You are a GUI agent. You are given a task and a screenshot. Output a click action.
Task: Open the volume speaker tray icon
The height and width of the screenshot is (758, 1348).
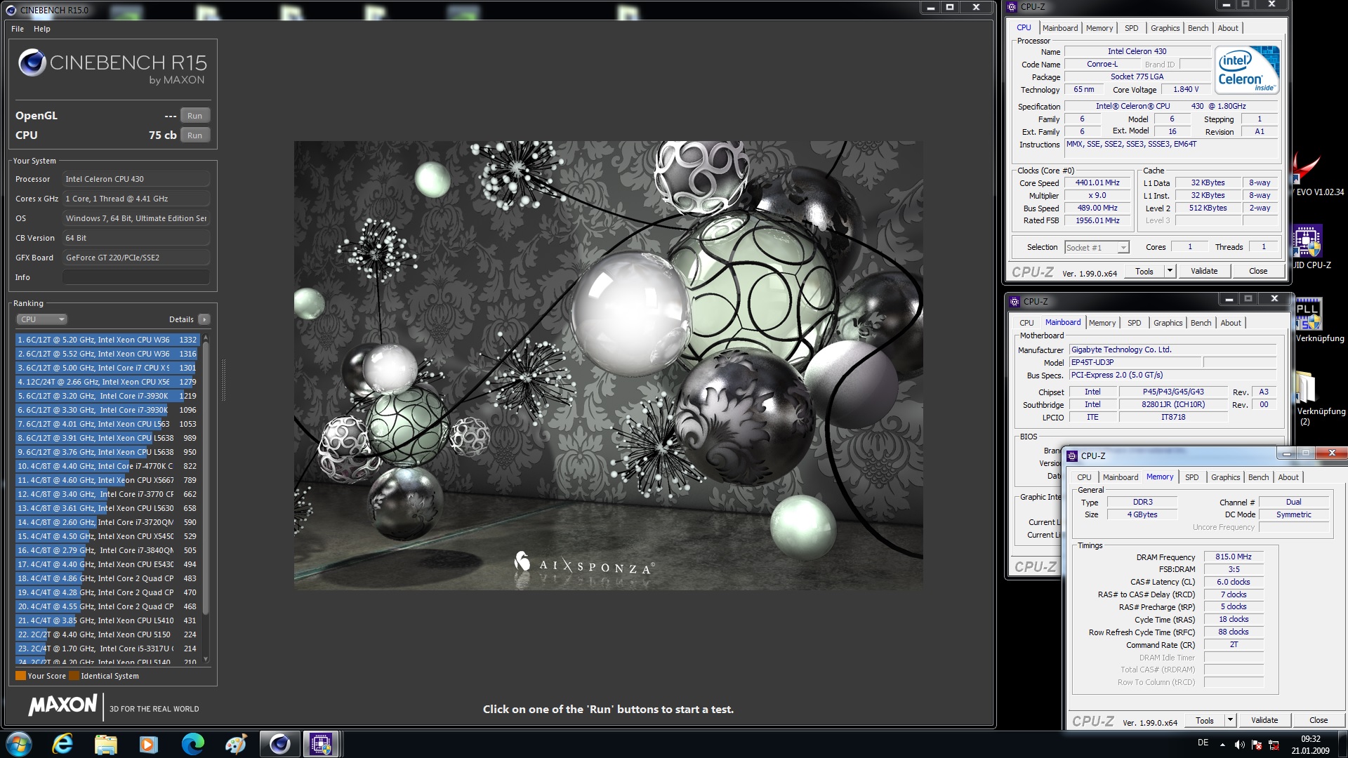click(1240, 745)
